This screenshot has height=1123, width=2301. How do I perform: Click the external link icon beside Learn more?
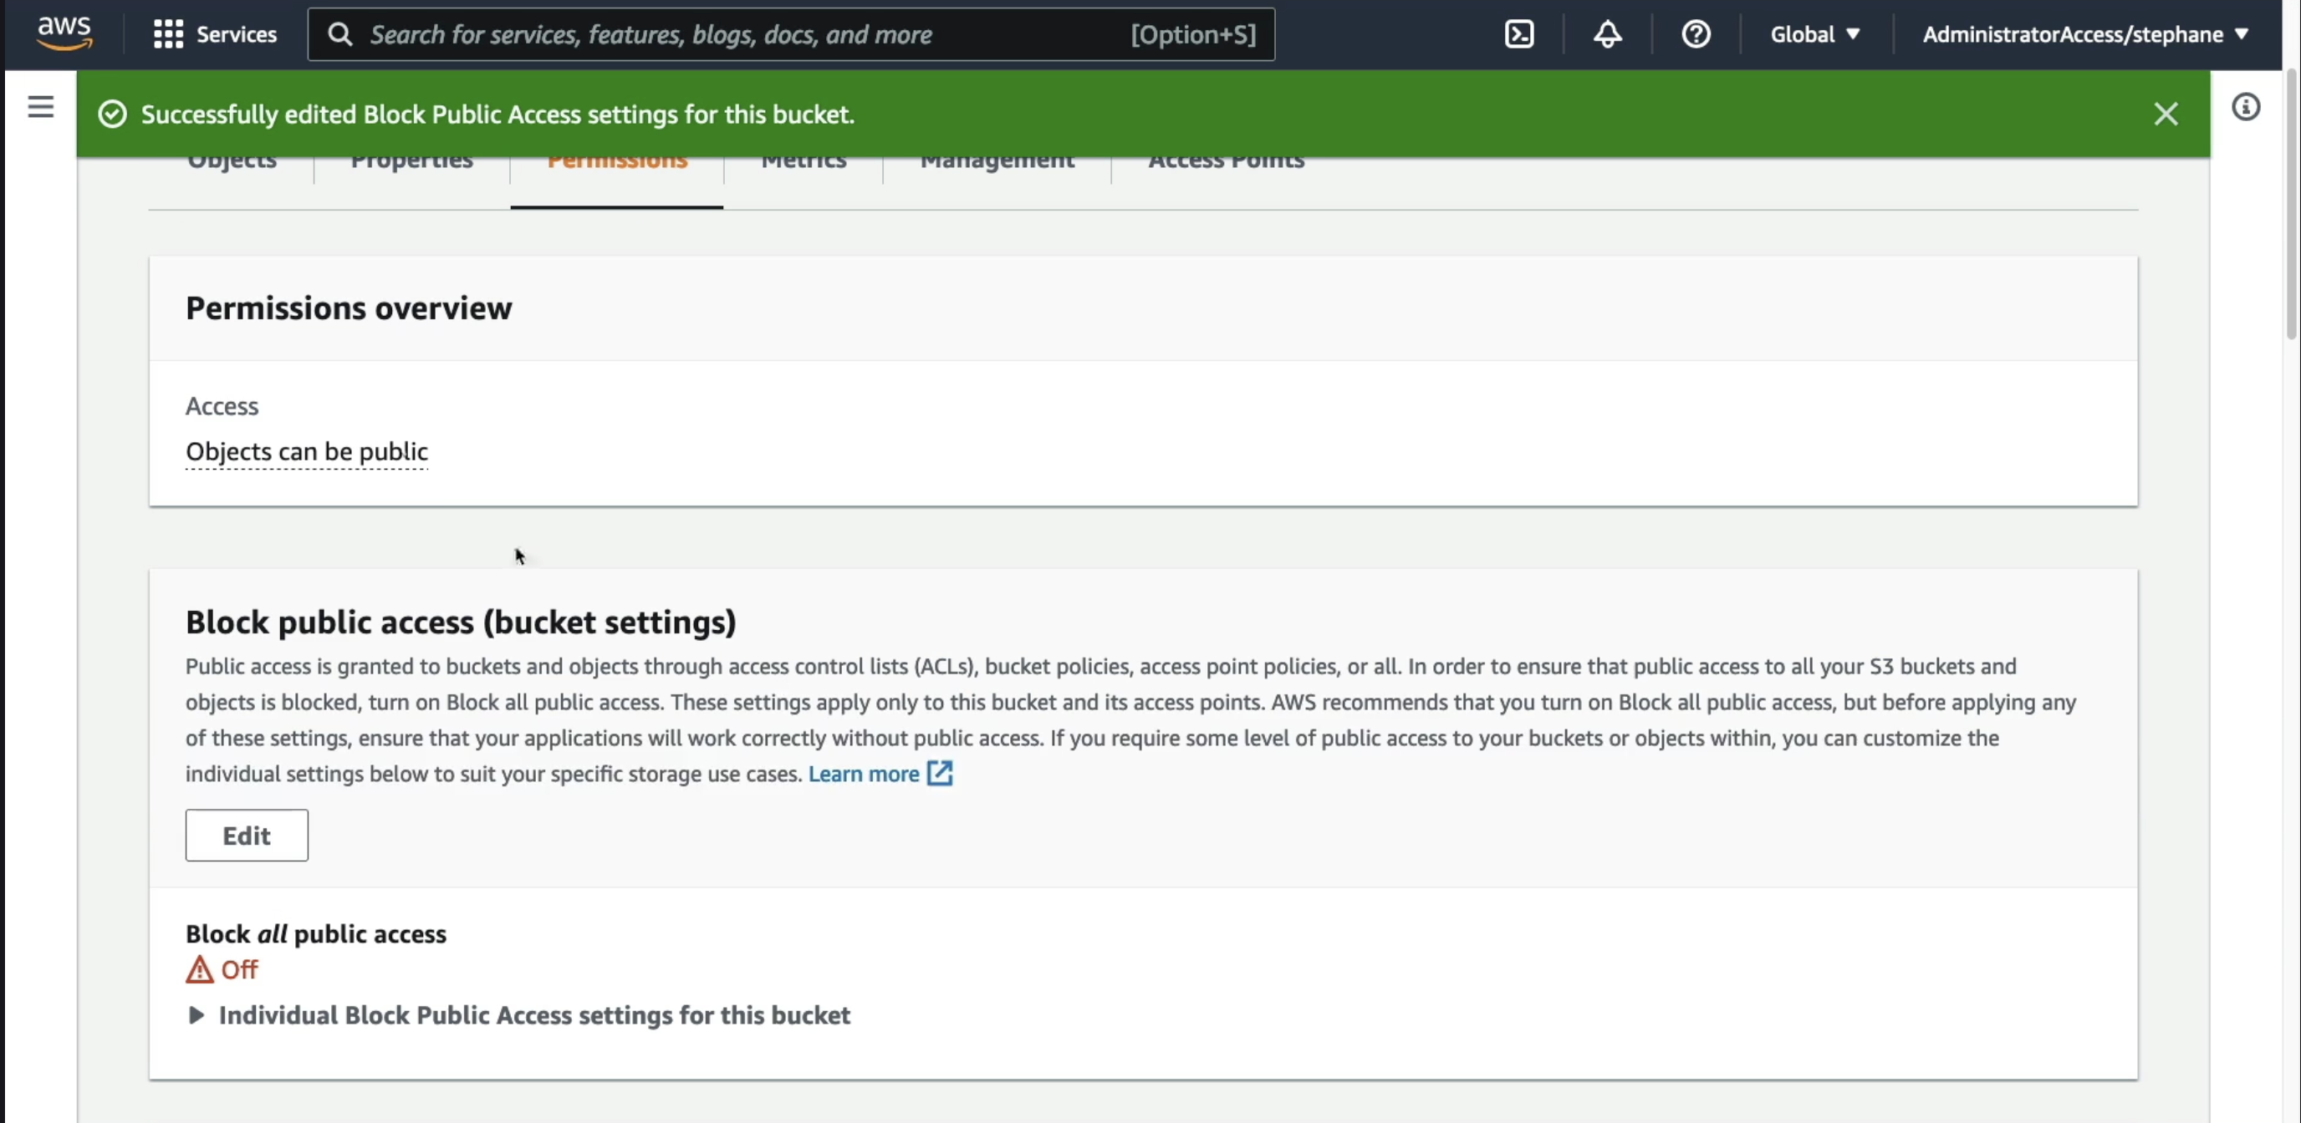940,773
